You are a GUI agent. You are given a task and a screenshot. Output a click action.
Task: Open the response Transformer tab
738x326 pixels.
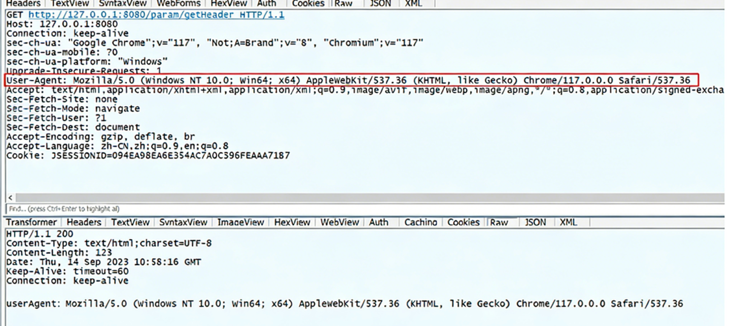coord(31,222)
